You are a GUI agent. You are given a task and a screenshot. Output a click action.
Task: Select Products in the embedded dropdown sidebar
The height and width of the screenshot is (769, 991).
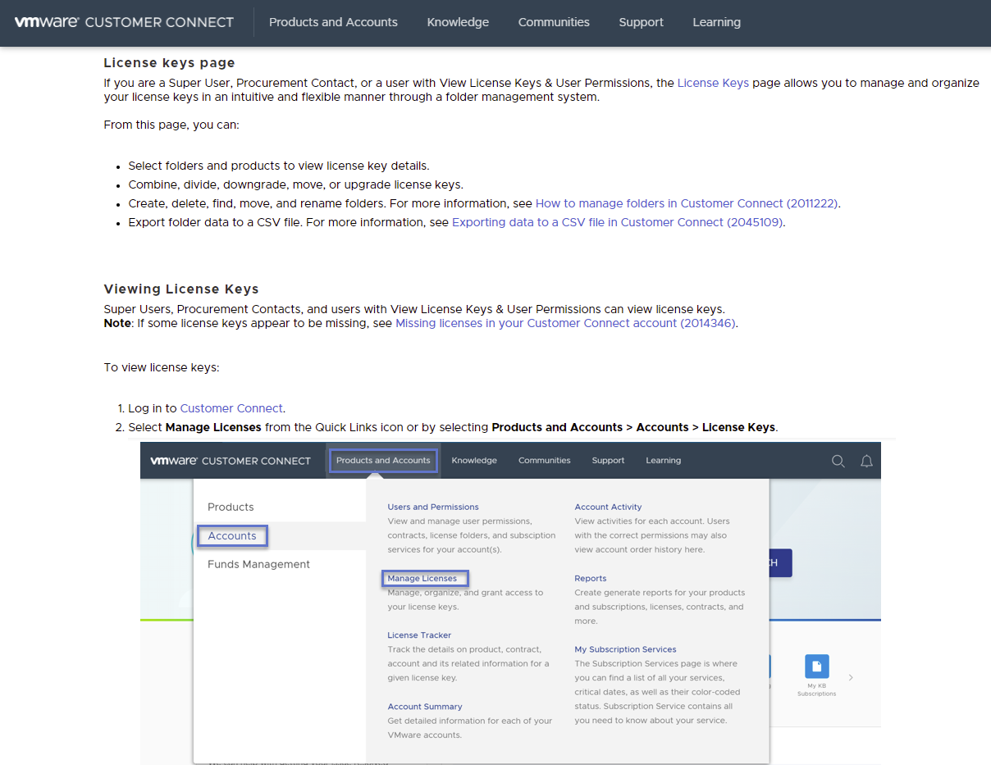click(x=231, y=507)
